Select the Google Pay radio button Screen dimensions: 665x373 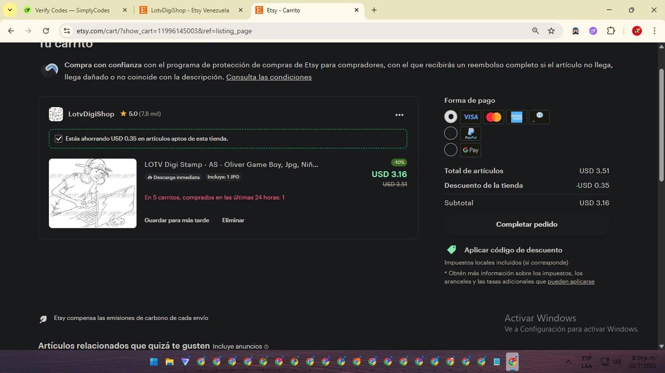451,150
